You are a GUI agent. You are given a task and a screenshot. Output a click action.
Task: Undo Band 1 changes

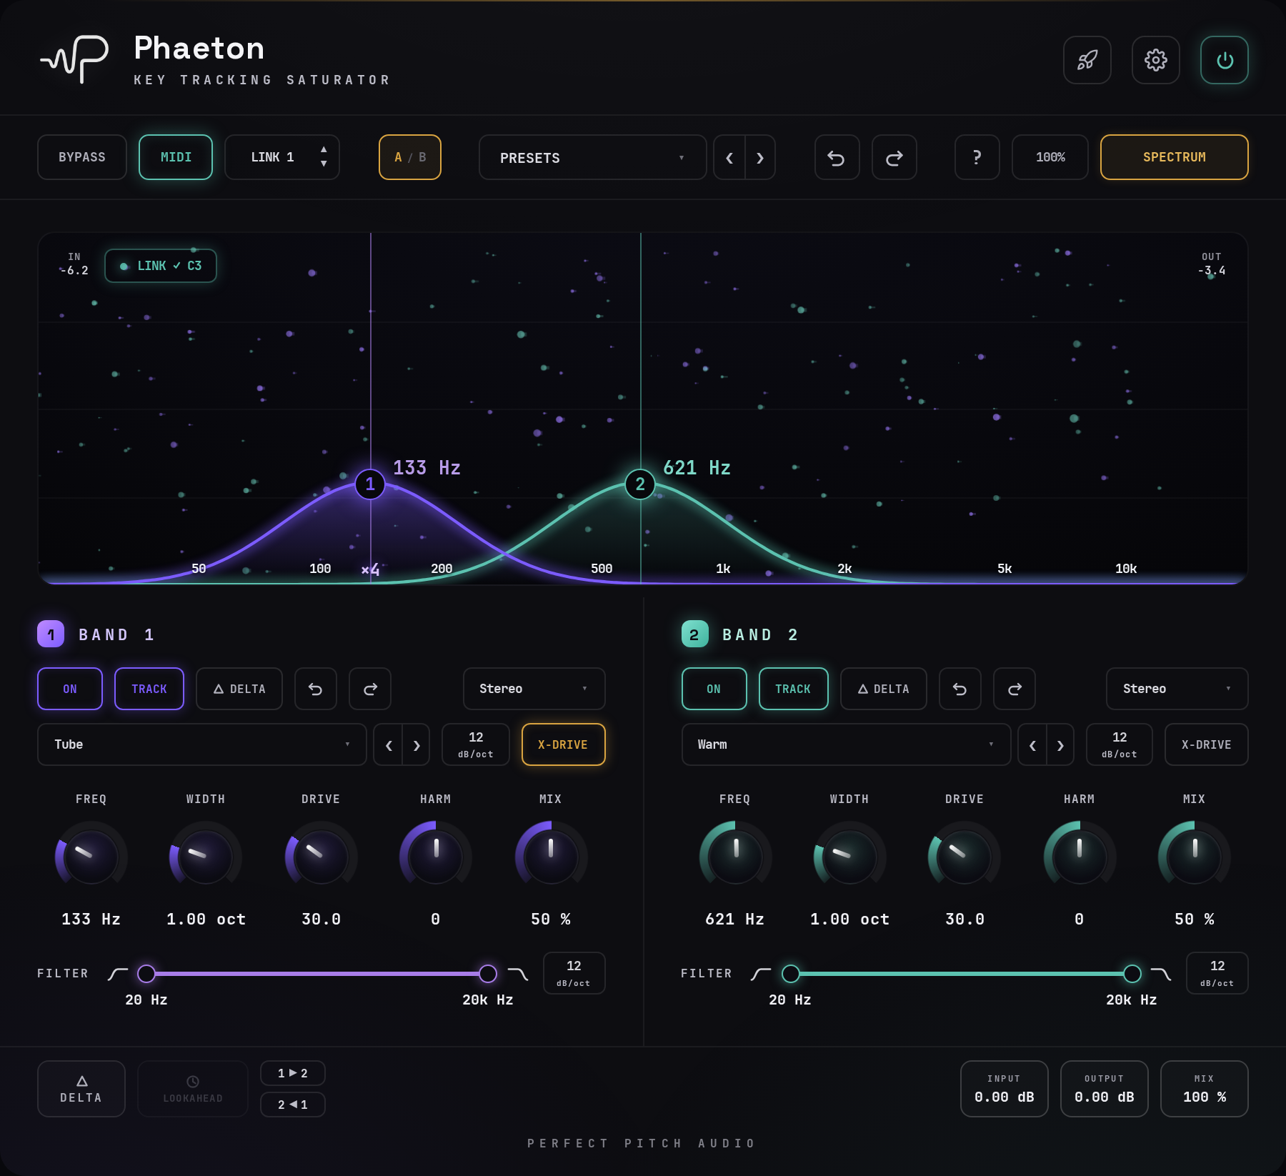point(315,689)
